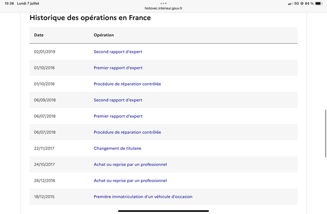Viewport: 327px width, 214px height.
Task: Open the Changement de titulaire entry
Action: click(117, 148)
